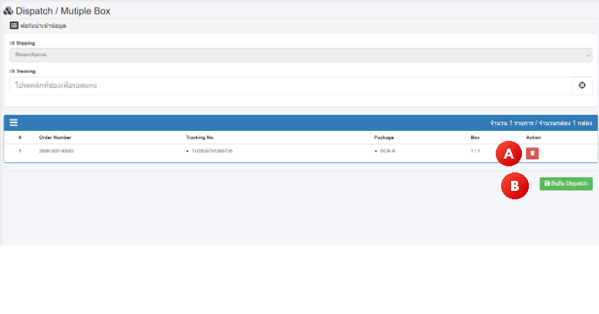Screen dimensions: 599x314
Task: Click the green Dispatch confirm button
Action: click(566, 184)
